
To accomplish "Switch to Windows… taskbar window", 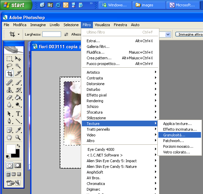I will pyautogui.click(x=115, y=5).
